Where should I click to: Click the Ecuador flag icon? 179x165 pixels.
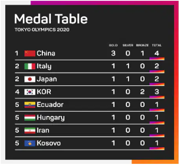click(x=30, y=105)
